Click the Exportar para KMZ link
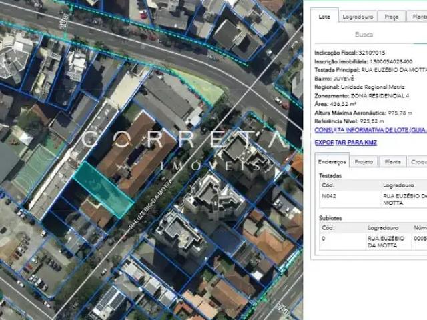The height and width of the screenshot is (320, 427). click(x=346, y=142)
